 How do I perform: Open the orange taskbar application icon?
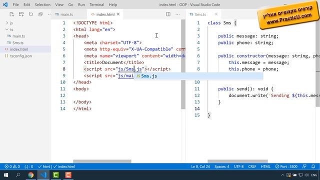(x=68, y=175)
